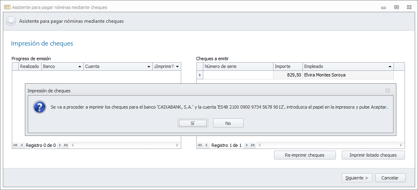The width and height of the screenshot is (418, 190).
Task: Decline printing with the No button
Action: 228,123
